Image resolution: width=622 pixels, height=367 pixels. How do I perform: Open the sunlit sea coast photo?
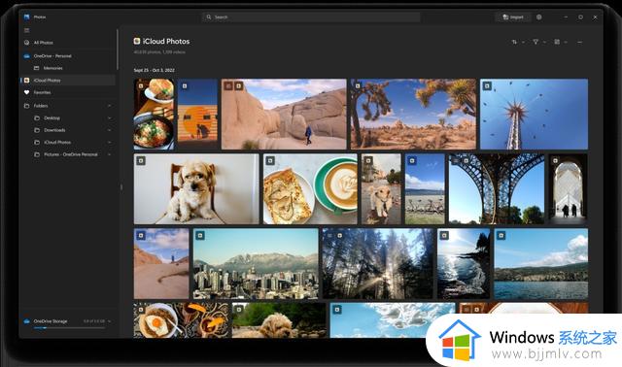pos(464,263)
